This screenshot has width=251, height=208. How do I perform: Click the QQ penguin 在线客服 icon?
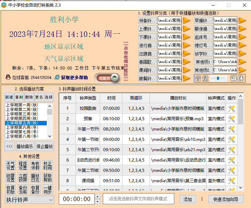click(x=8, y=77)
